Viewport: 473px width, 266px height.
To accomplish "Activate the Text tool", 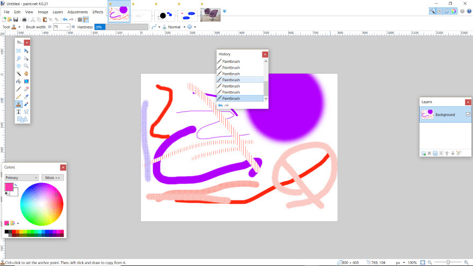I will pos(18,112).
